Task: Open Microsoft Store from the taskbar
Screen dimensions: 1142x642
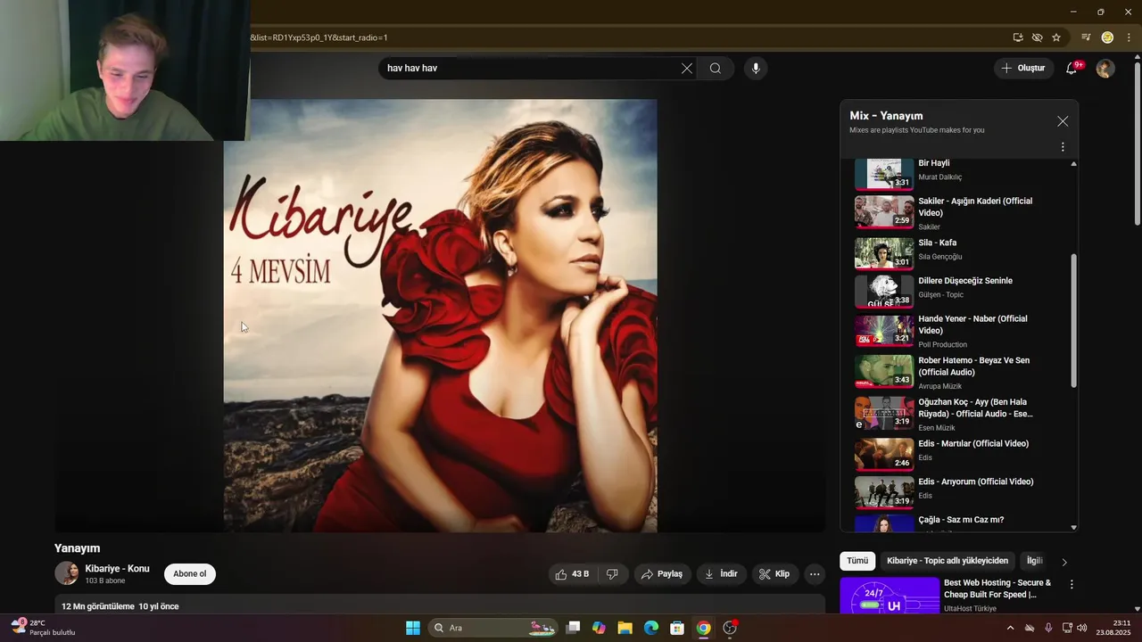Action: (x=677, y=628)
